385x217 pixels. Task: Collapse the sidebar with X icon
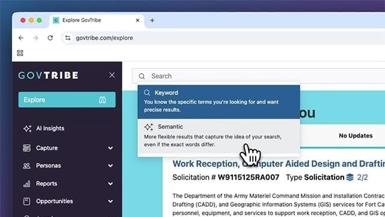(112, 75)
